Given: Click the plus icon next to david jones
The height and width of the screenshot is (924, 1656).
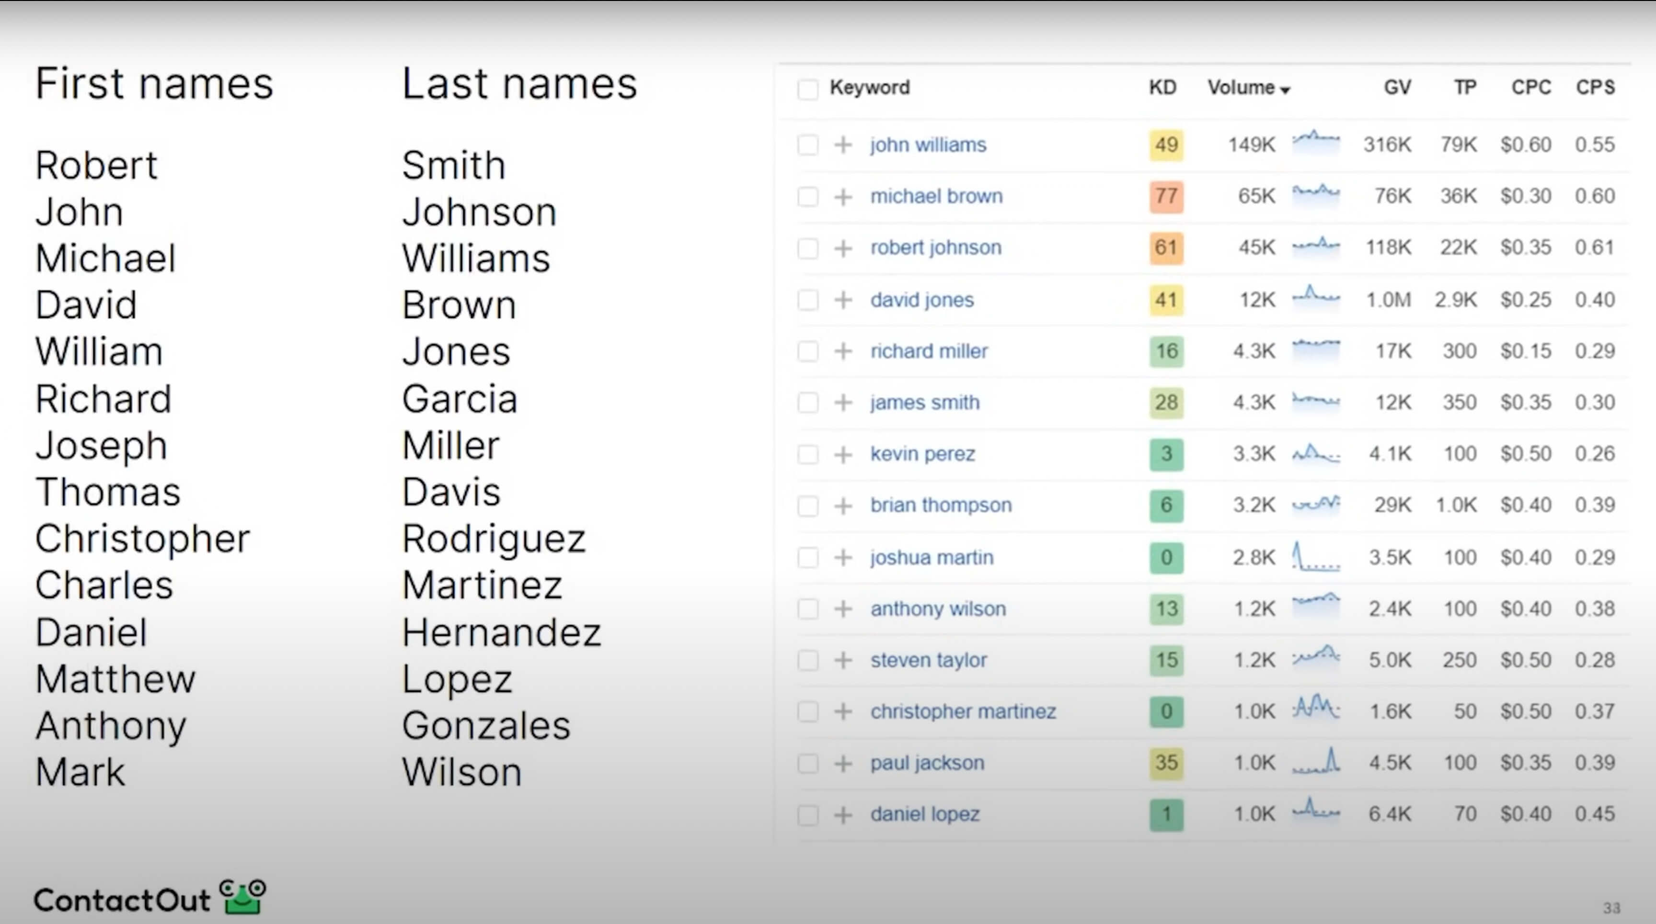Looking at the screenshot, I should pyautogui.click(x=843, y=300).
